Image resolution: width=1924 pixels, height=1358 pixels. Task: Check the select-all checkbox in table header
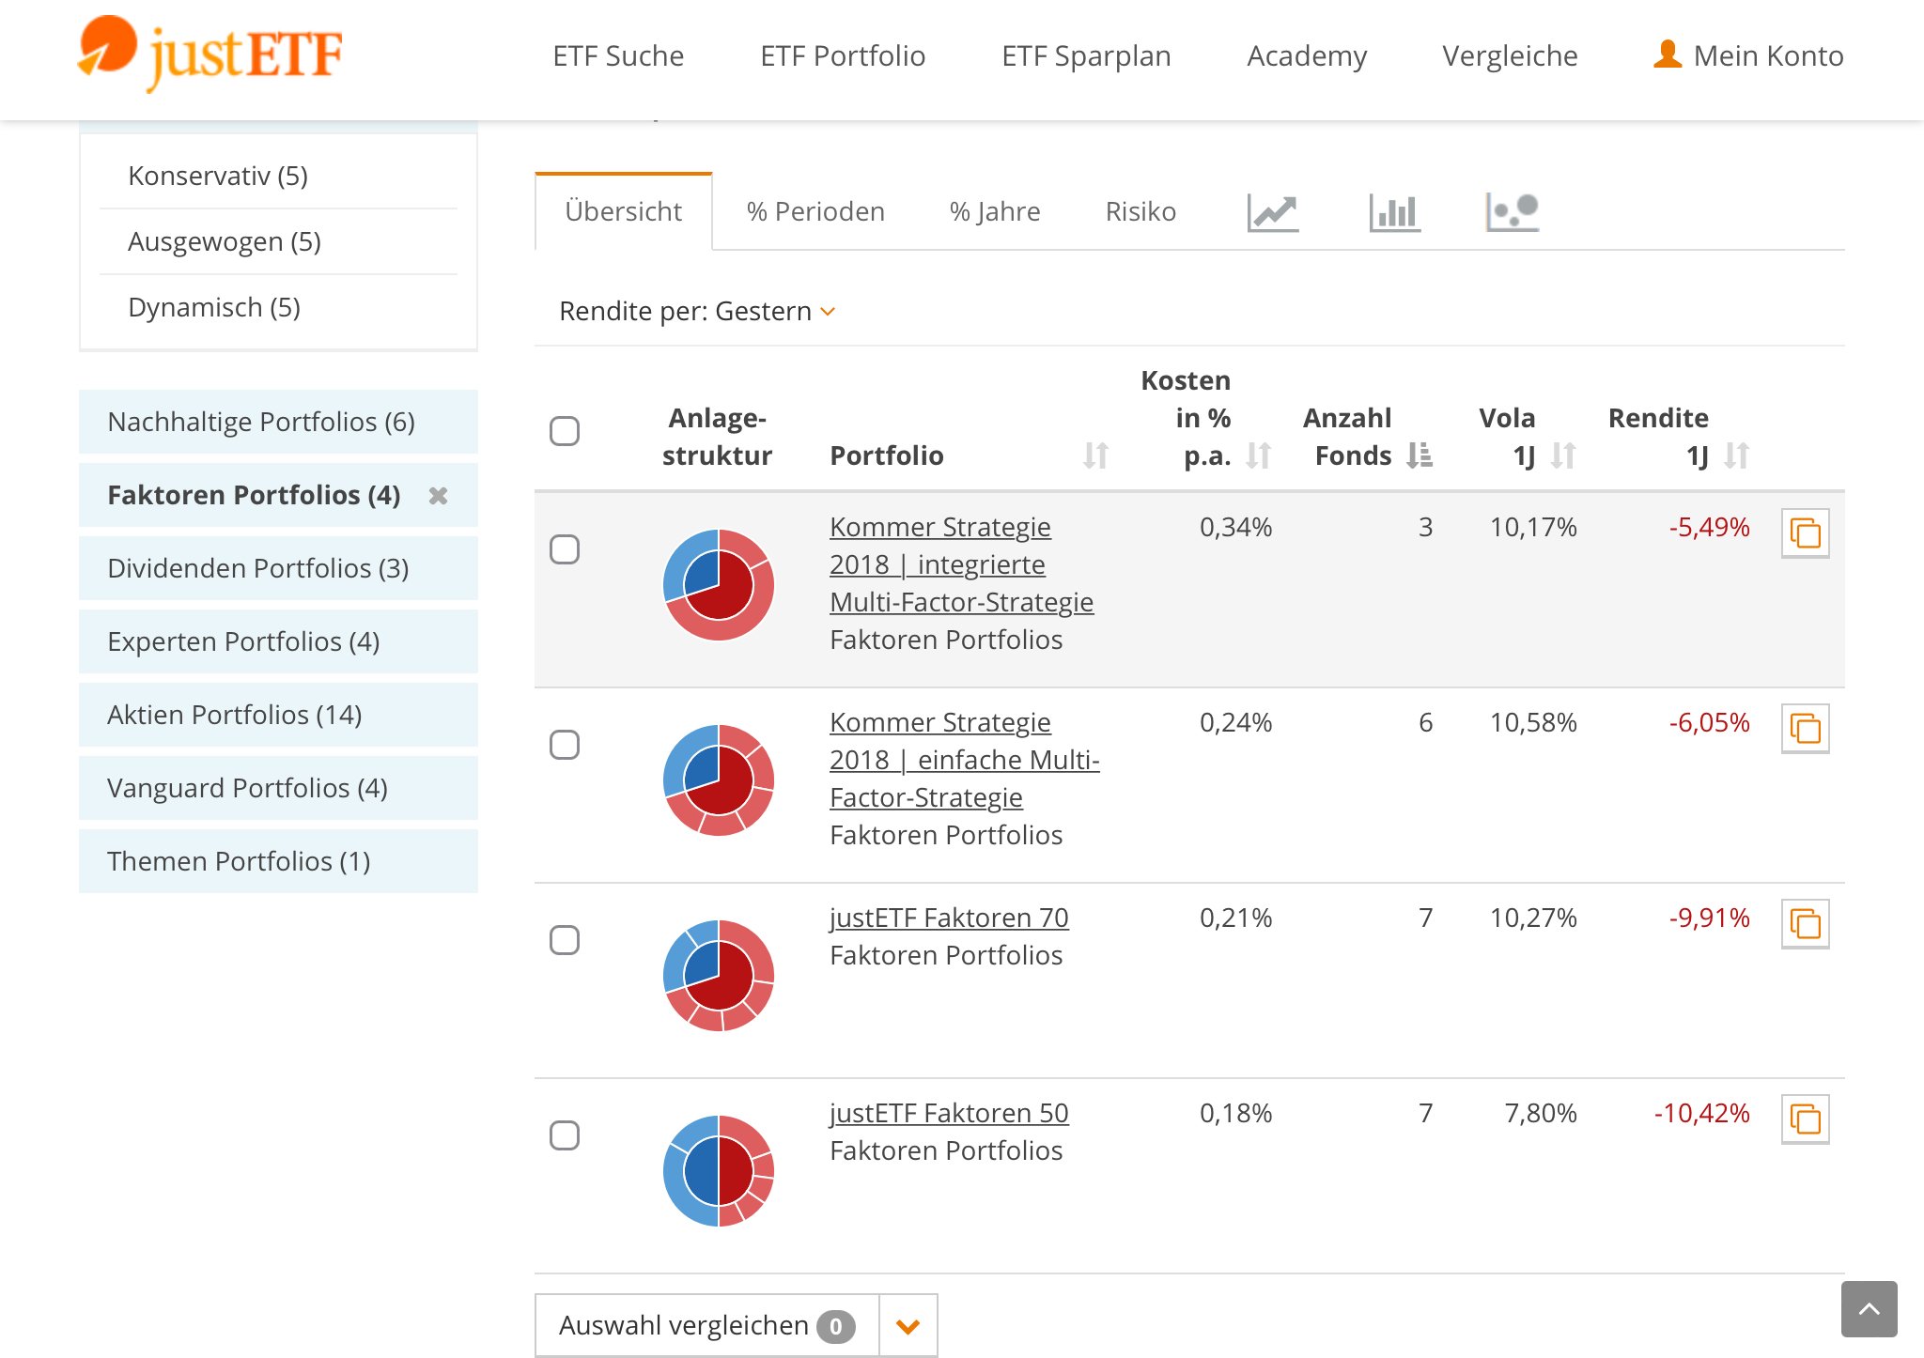[x=565, y=432]
